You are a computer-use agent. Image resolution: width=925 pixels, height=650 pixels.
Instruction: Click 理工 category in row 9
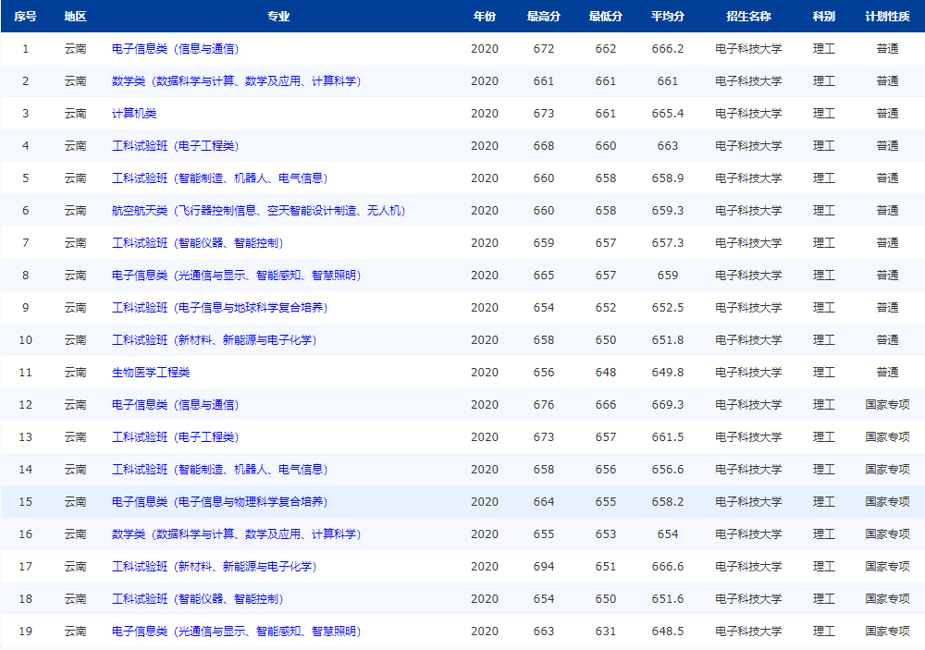point(824,308)
